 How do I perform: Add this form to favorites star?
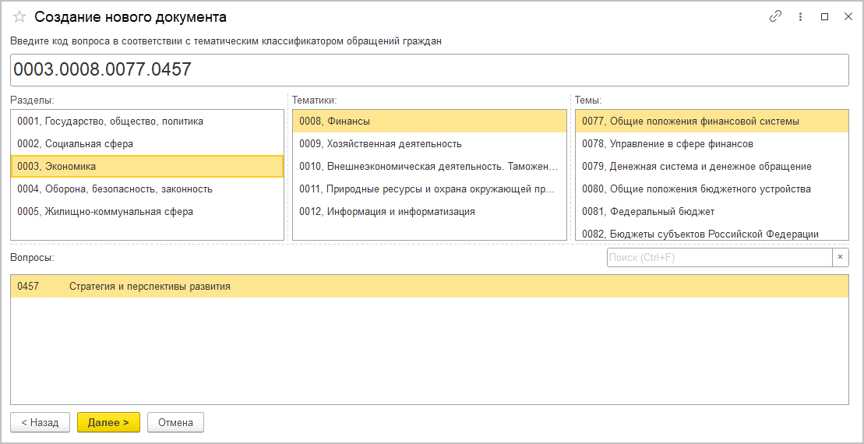19,16
